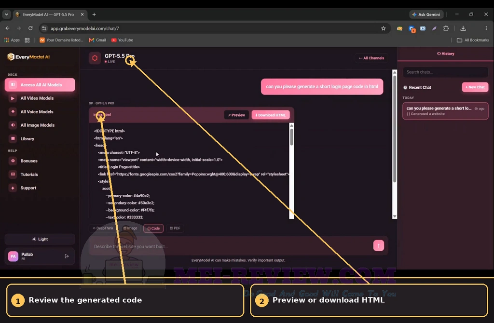Bookmark this page with star icon
Screen dimensions: 494x323
click(384, 28)
